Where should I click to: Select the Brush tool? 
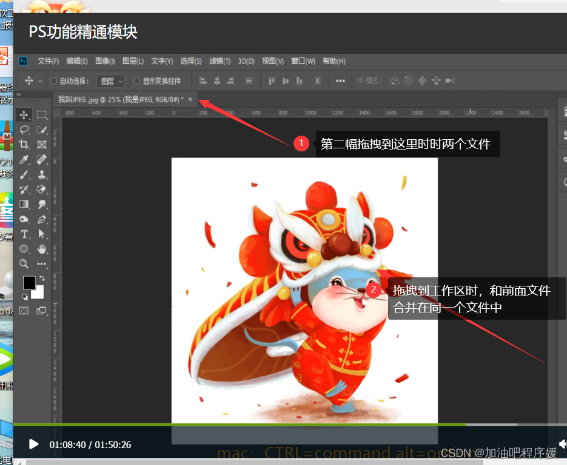[x=24, y=175]
